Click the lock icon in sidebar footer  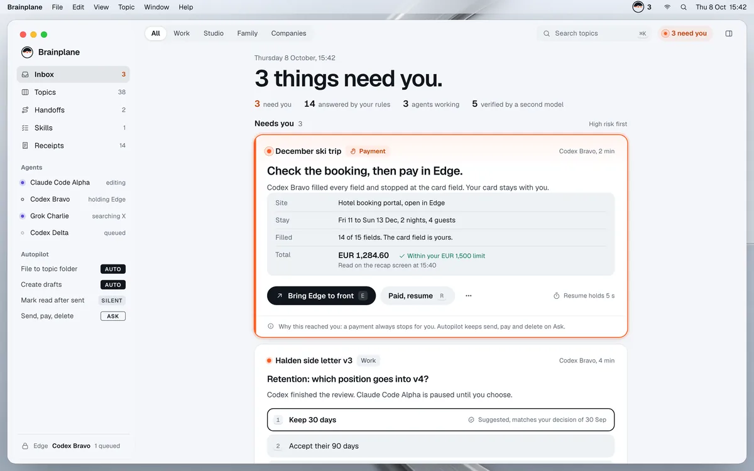(25, 446)
